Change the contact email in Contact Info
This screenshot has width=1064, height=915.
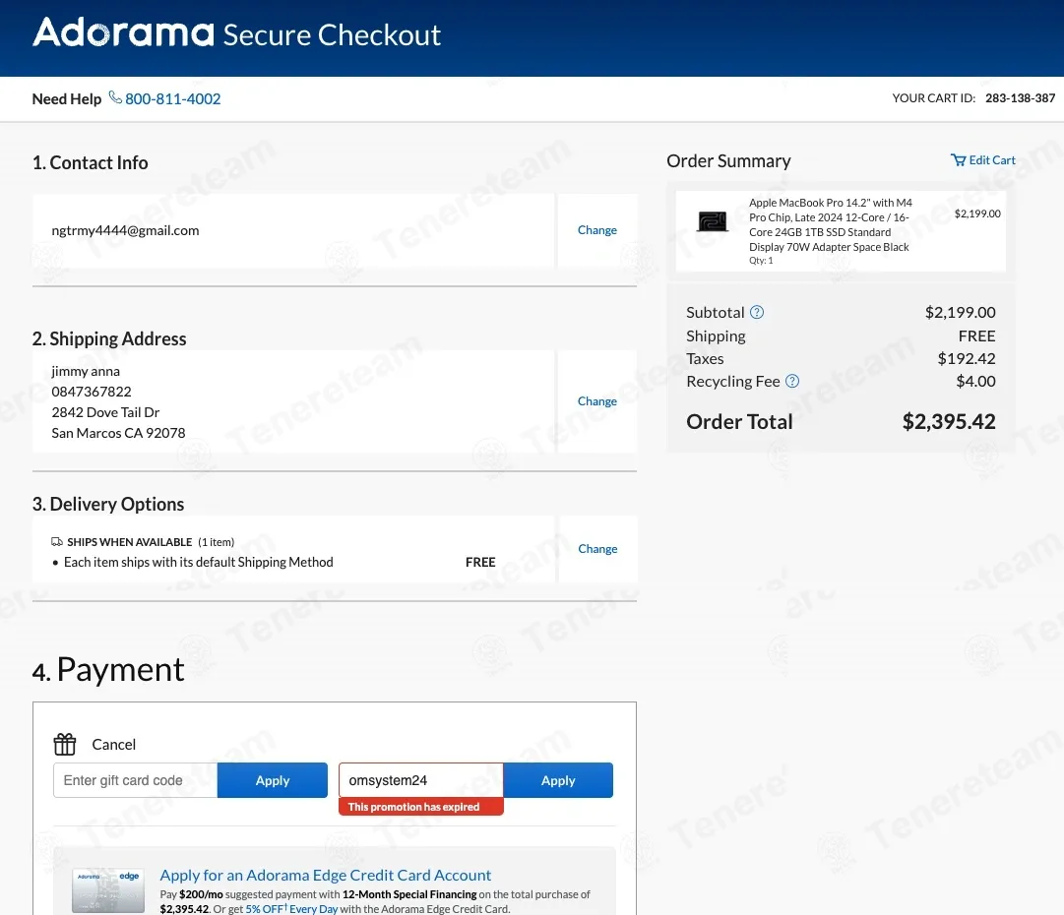(597, 230)
